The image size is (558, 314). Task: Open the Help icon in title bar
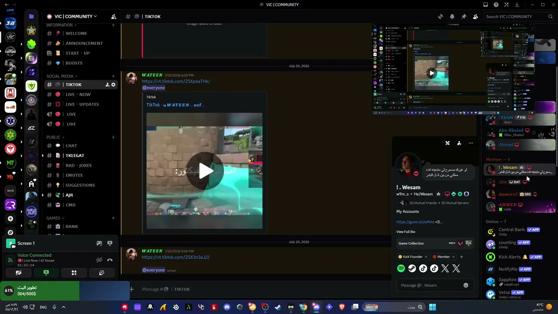(496, 5)
